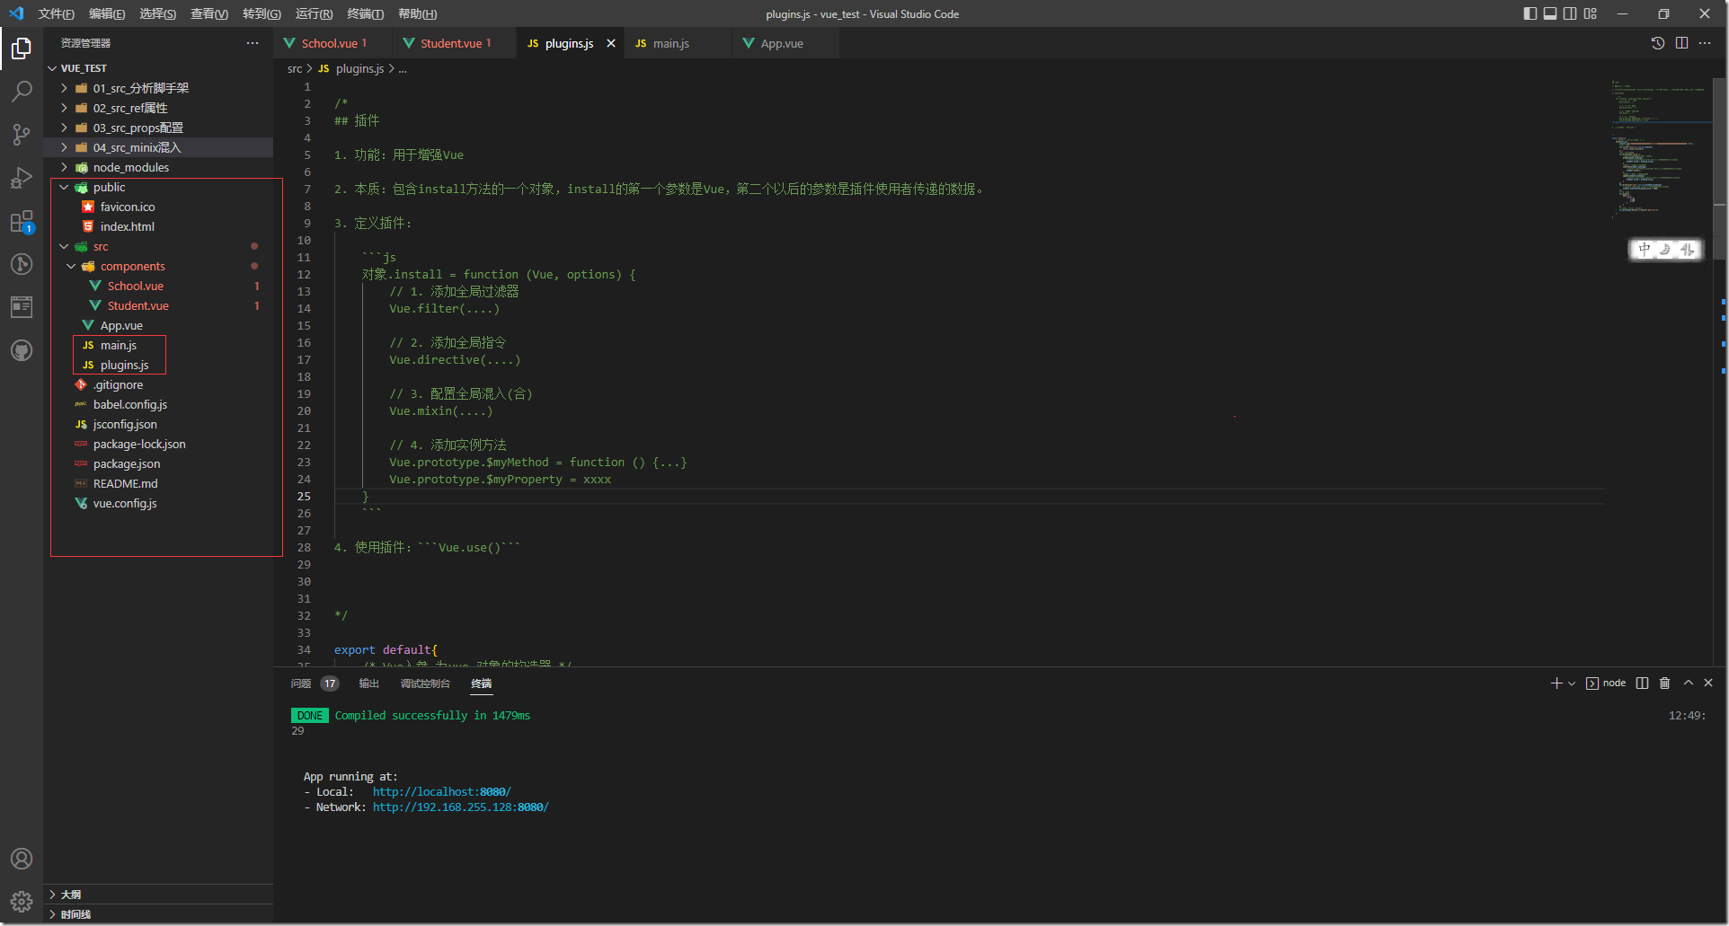Switch to the School.vue editor tab
Screen dimensions: 1729x926
point(333,43)
